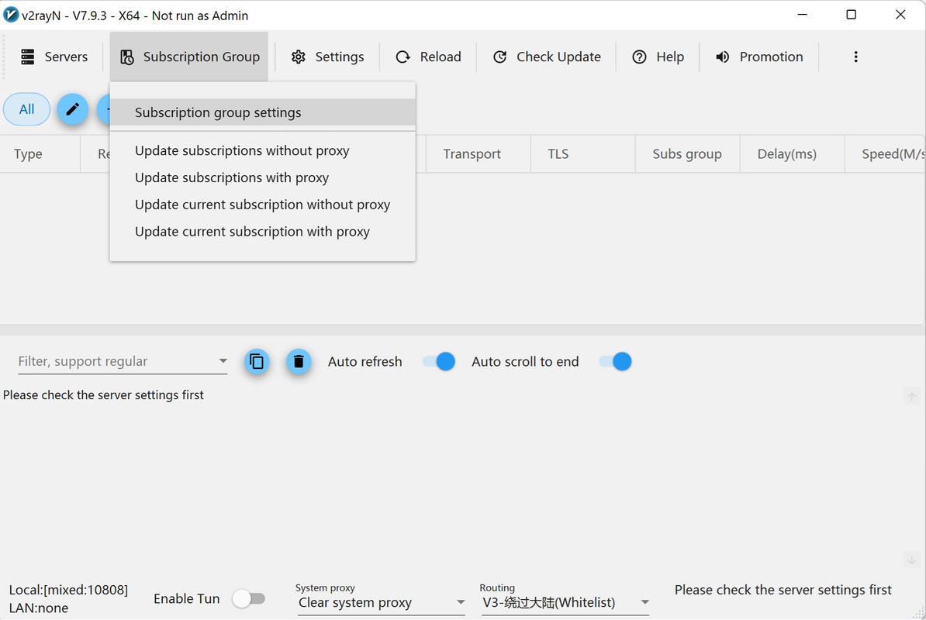The image size is (926, 620).
Task: Select Update current subscription without proxy
Action: point(263,205)
